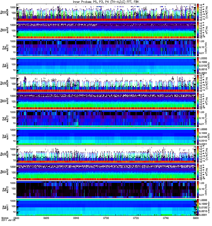Click the 1.0000 colorbar value of thd scm1

tap(203, 129)
